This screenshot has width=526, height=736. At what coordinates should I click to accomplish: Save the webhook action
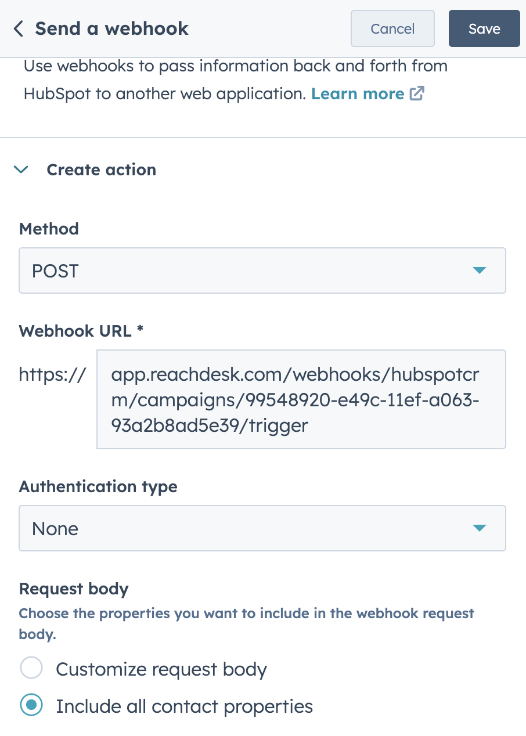click(x=484, y=28)
